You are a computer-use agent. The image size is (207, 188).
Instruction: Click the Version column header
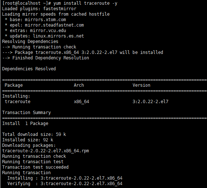point(141,85)
